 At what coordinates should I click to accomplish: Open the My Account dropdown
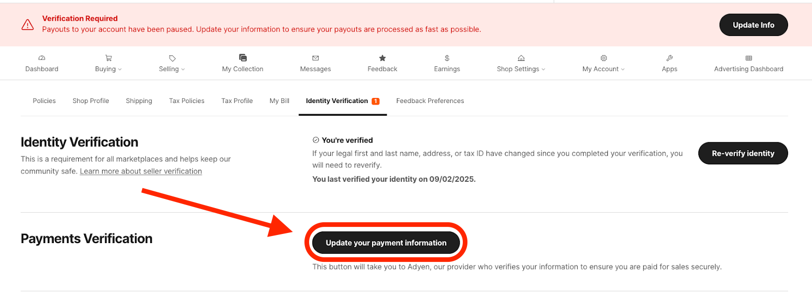[603, 69]
